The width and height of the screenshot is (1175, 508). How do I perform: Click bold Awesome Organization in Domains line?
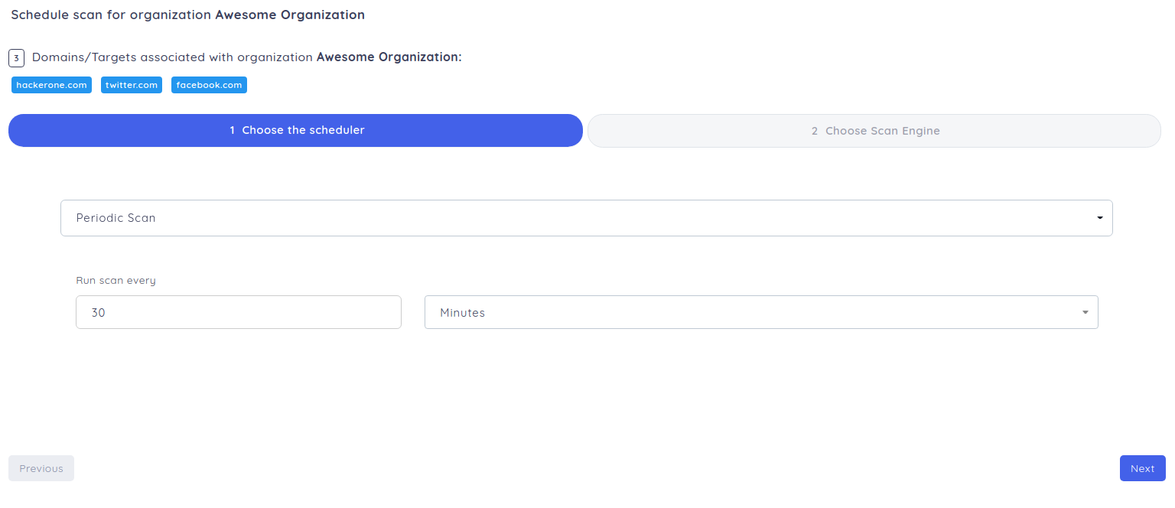pos(389,57)
